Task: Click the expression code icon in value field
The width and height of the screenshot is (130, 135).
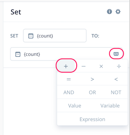Action: (x=116, y=54)
